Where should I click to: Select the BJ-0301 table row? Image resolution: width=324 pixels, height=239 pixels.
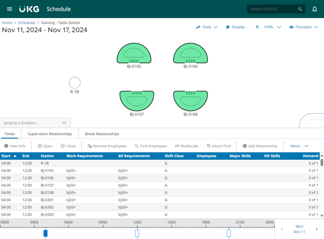[x=160, y=200]
